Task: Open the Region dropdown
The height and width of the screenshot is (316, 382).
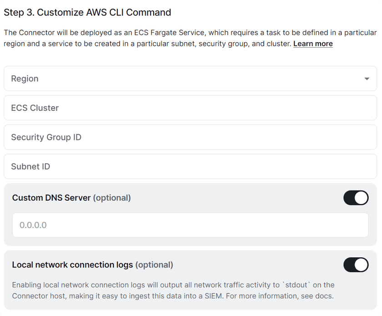Action: 190,79
